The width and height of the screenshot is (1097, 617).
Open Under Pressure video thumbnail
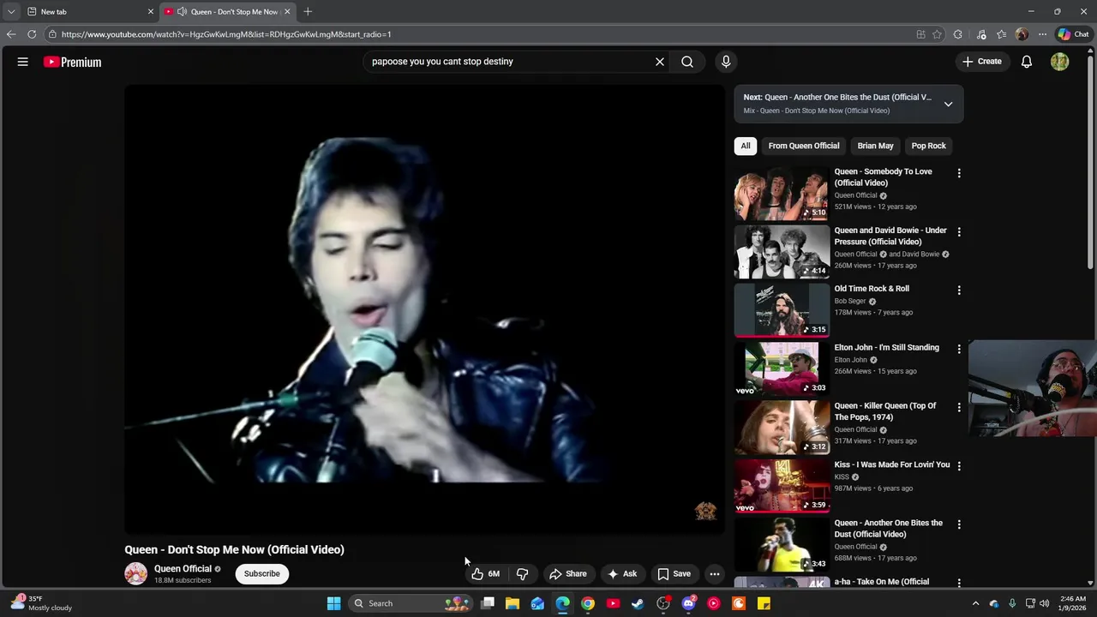click(782, 252)
